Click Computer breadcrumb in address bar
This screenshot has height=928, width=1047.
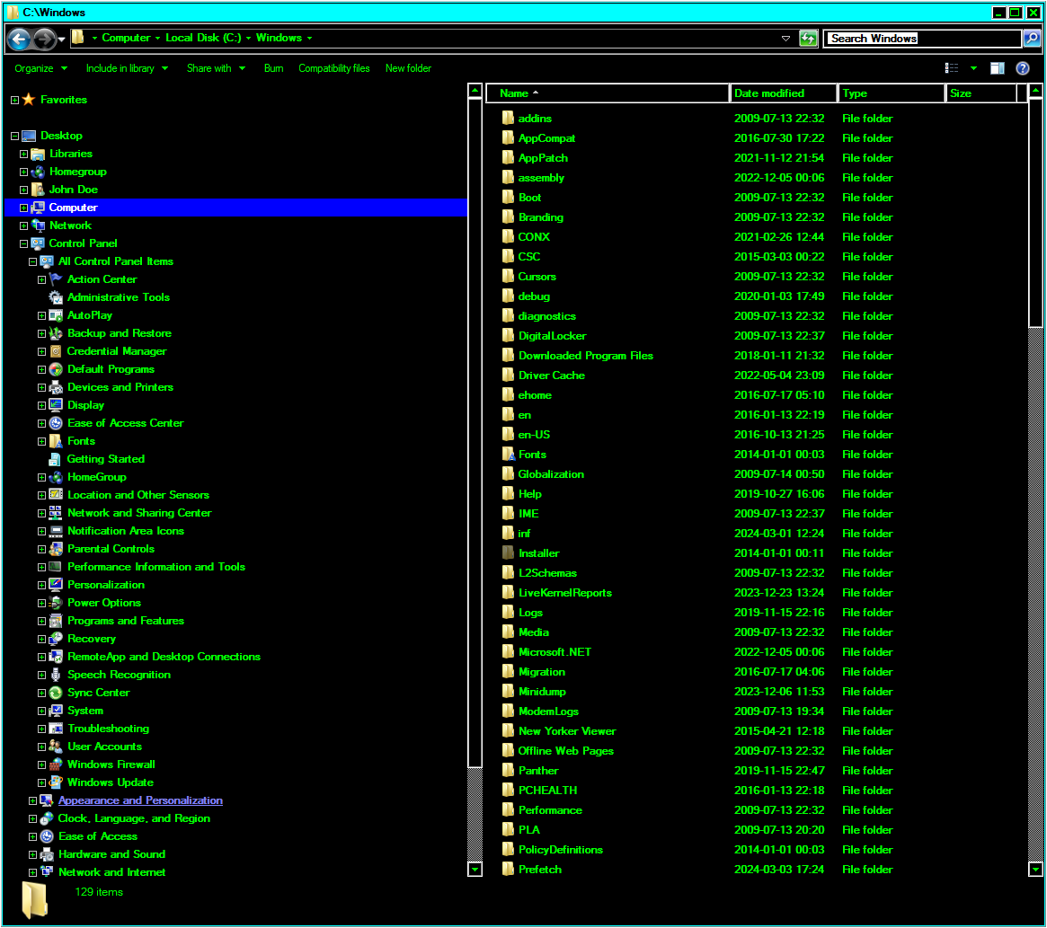coord(126,38)
